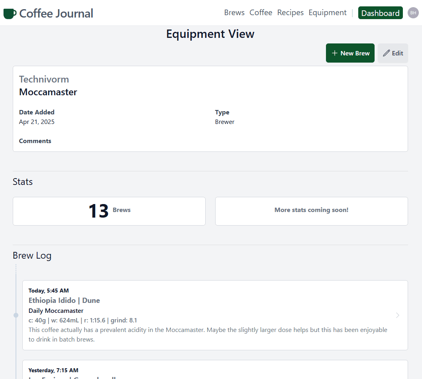Open Ethiopia Idido brew via chevron arrow
The height and width of the screenshot is (379, 422).
pyautogui.click(x=398, y=315)
